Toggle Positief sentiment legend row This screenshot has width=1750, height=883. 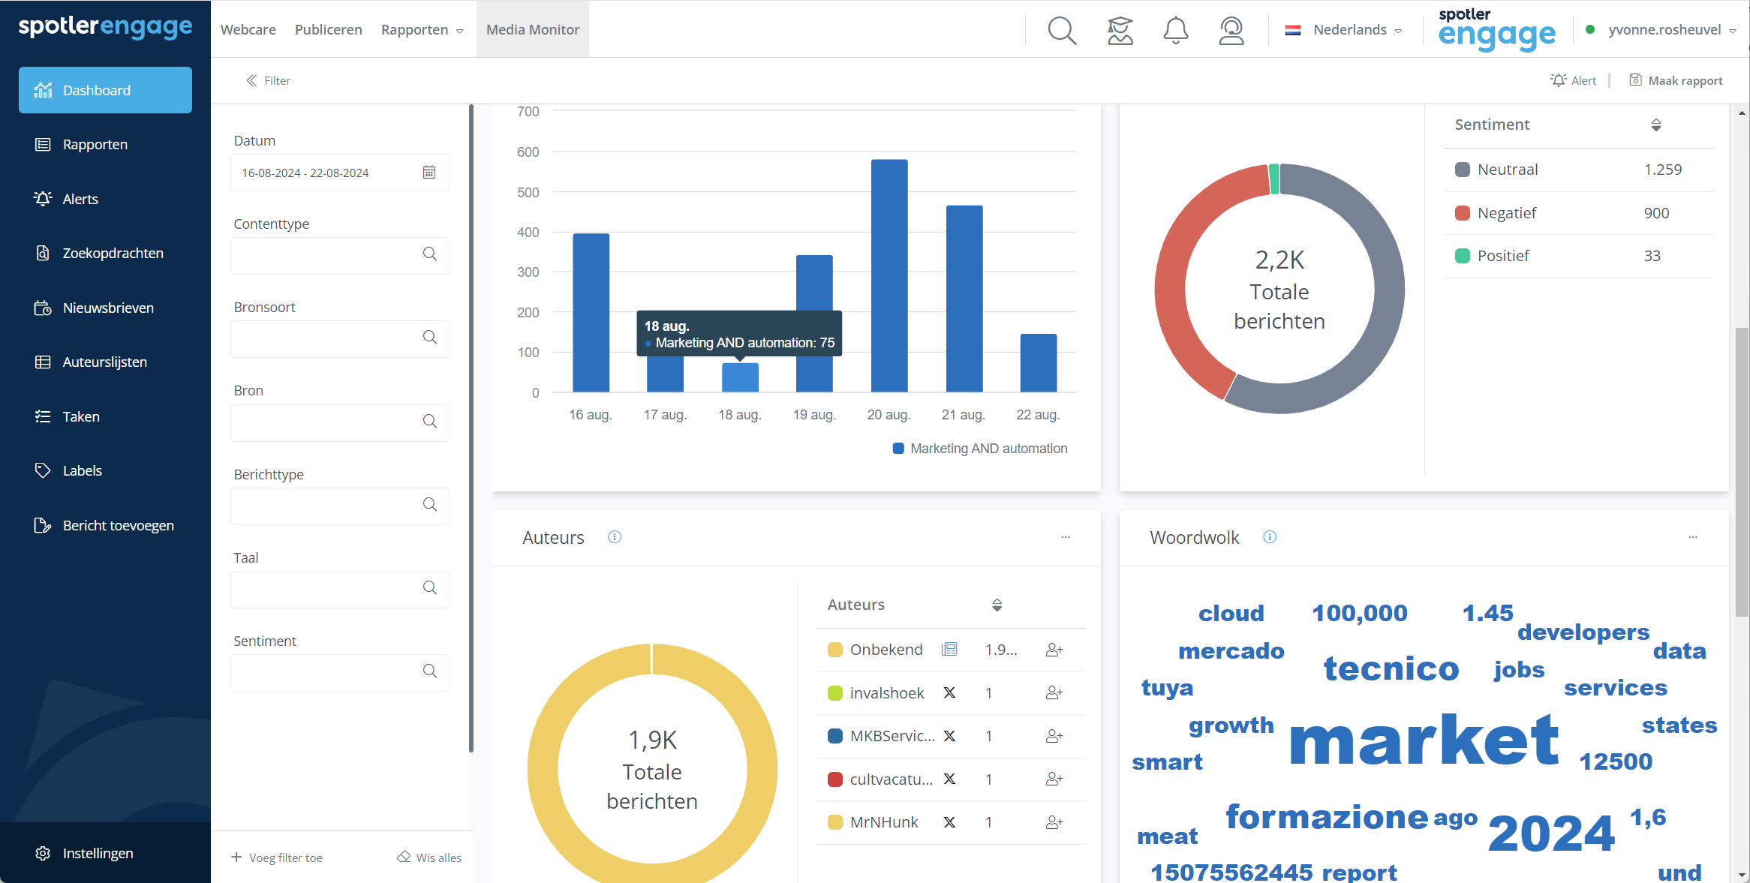pos(1579,256)
